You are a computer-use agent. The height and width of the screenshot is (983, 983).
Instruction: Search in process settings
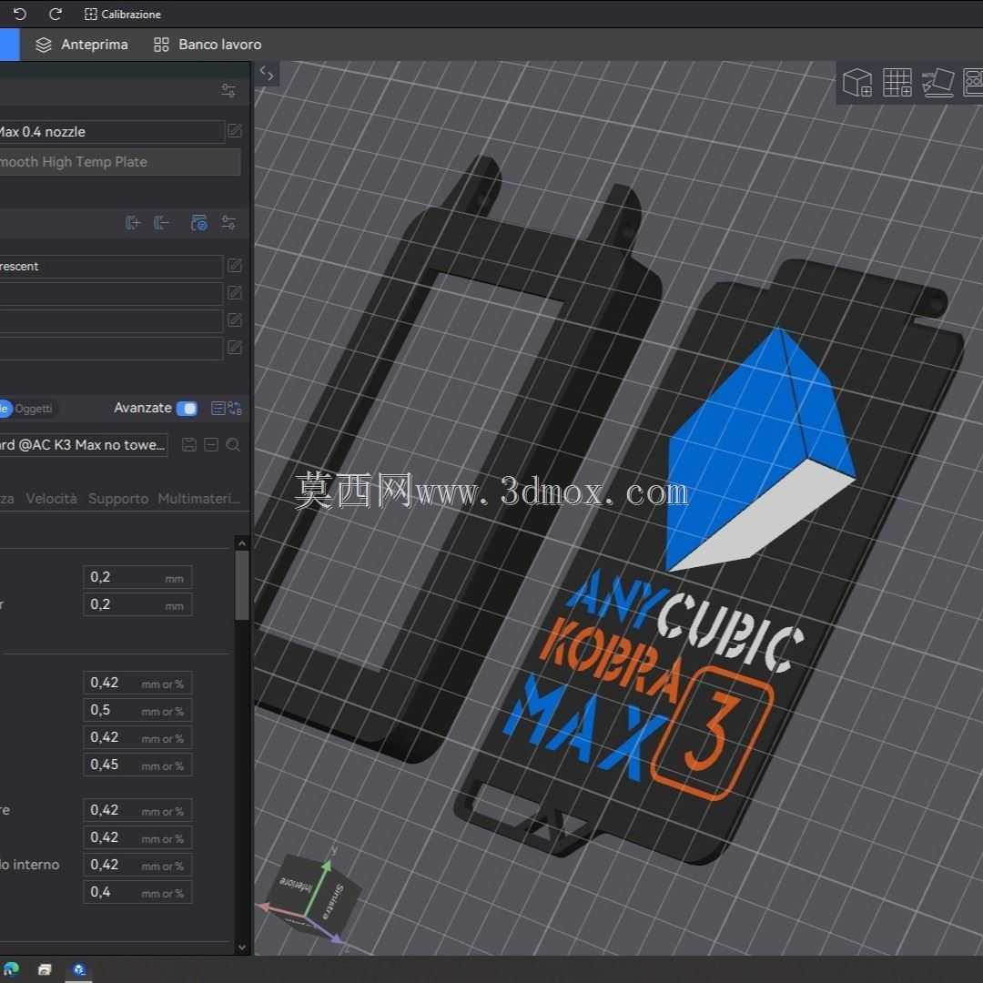233,445
